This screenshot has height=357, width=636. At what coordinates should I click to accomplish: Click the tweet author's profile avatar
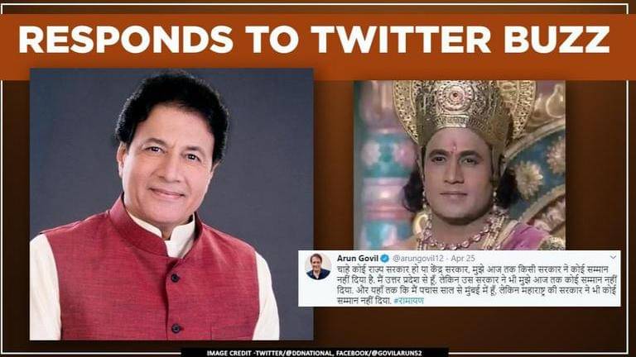(x=318, y=267)
